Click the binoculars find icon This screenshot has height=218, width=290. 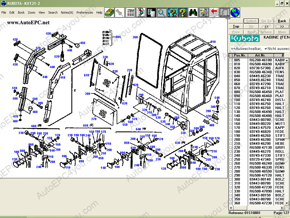pos(193,12)
